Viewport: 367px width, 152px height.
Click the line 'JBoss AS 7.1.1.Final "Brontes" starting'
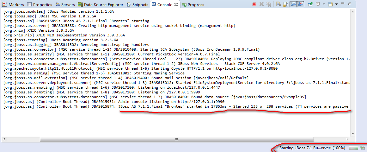(x=76, y=21)
